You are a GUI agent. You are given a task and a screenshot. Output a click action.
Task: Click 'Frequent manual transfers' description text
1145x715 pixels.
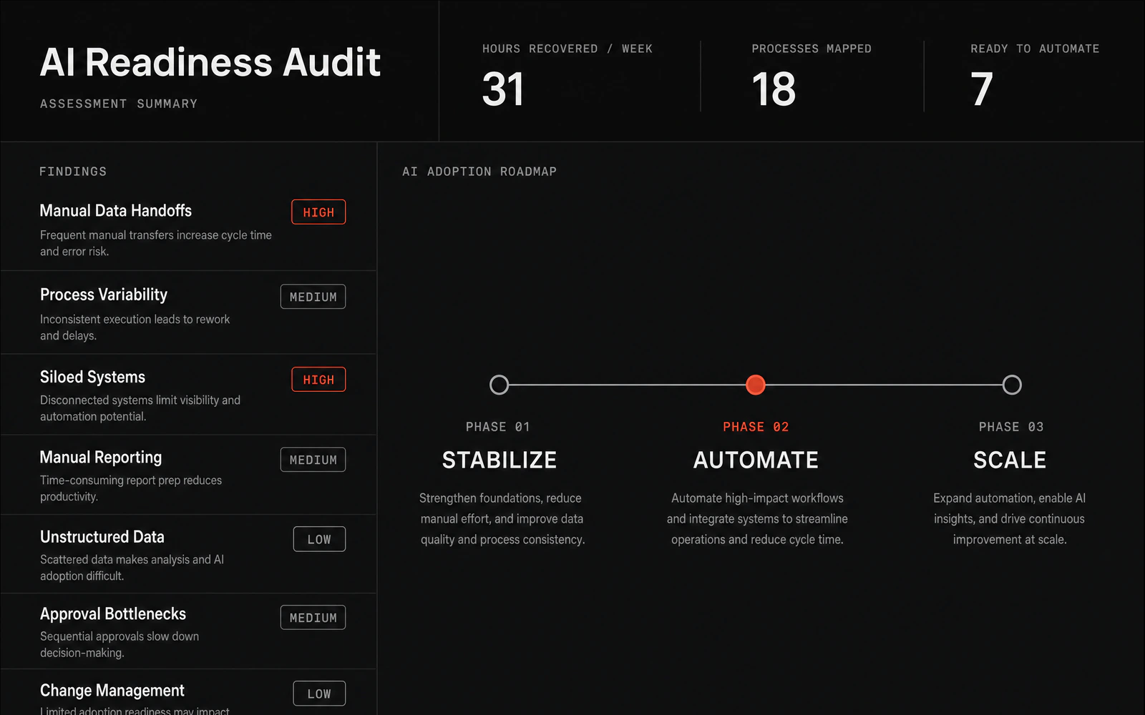point(156,243)
